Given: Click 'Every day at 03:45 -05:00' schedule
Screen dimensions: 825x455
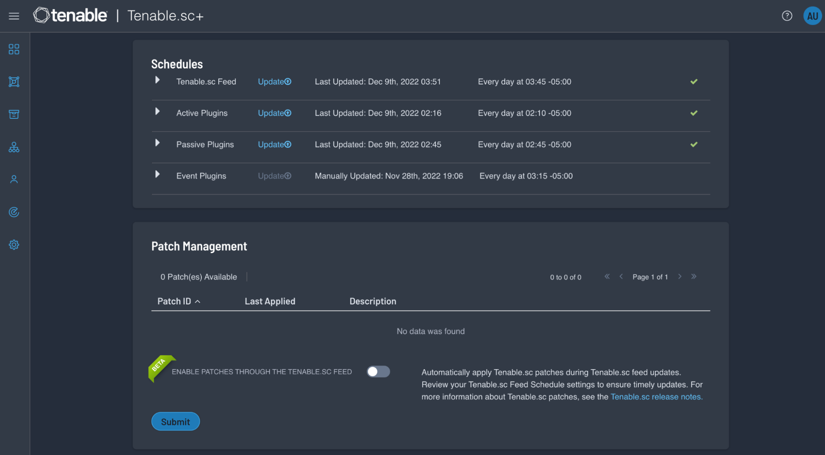Looking at the screenshot, I should pos(525,82).
